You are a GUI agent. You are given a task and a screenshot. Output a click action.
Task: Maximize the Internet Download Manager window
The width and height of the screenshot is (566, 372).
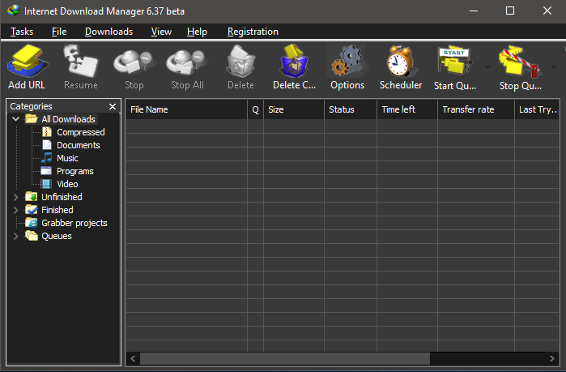point(510,11)
